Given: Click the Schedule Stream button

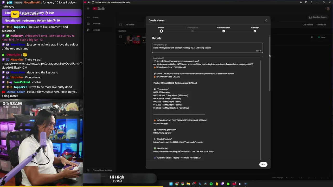Looking at the screenshot, I should [318, 17].
